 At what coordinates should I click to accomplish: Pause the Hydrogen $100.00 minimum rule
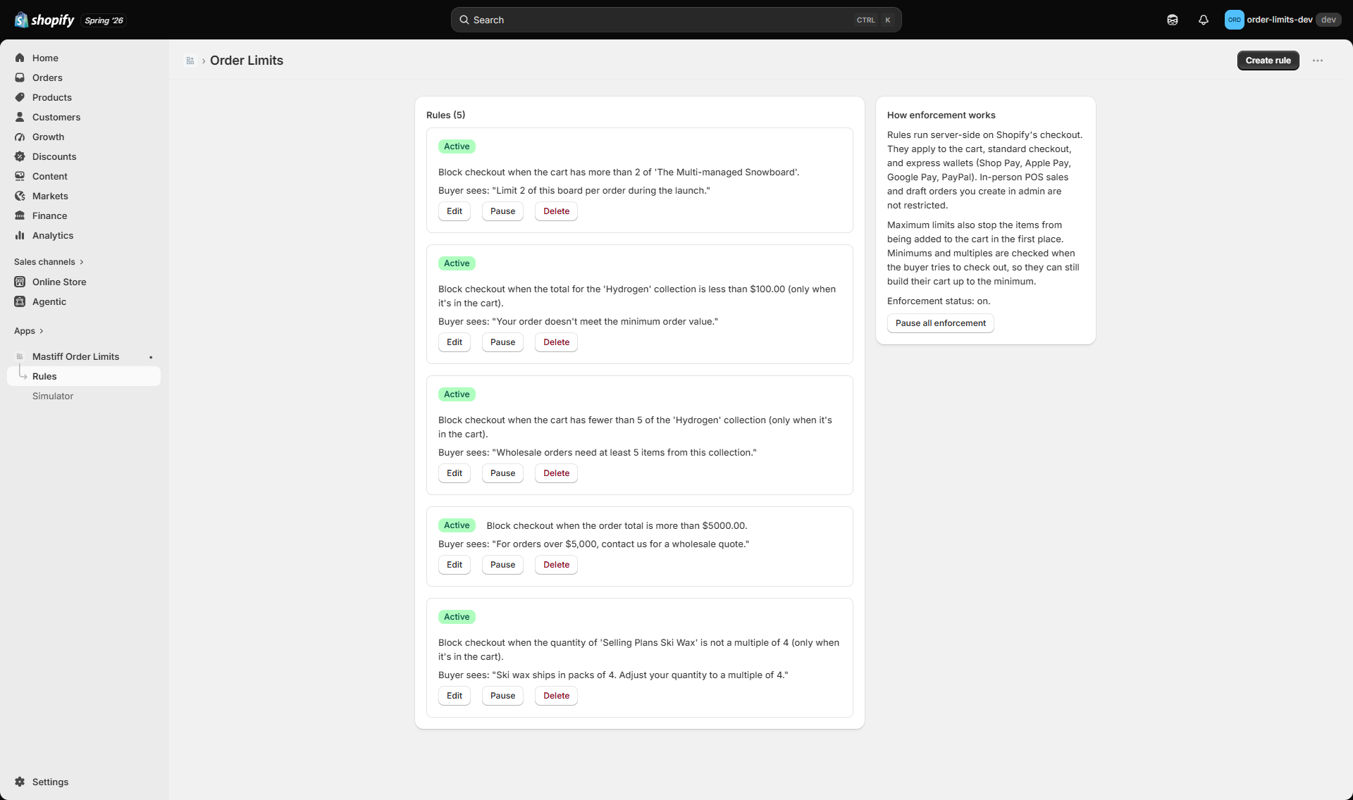point(502,342)
